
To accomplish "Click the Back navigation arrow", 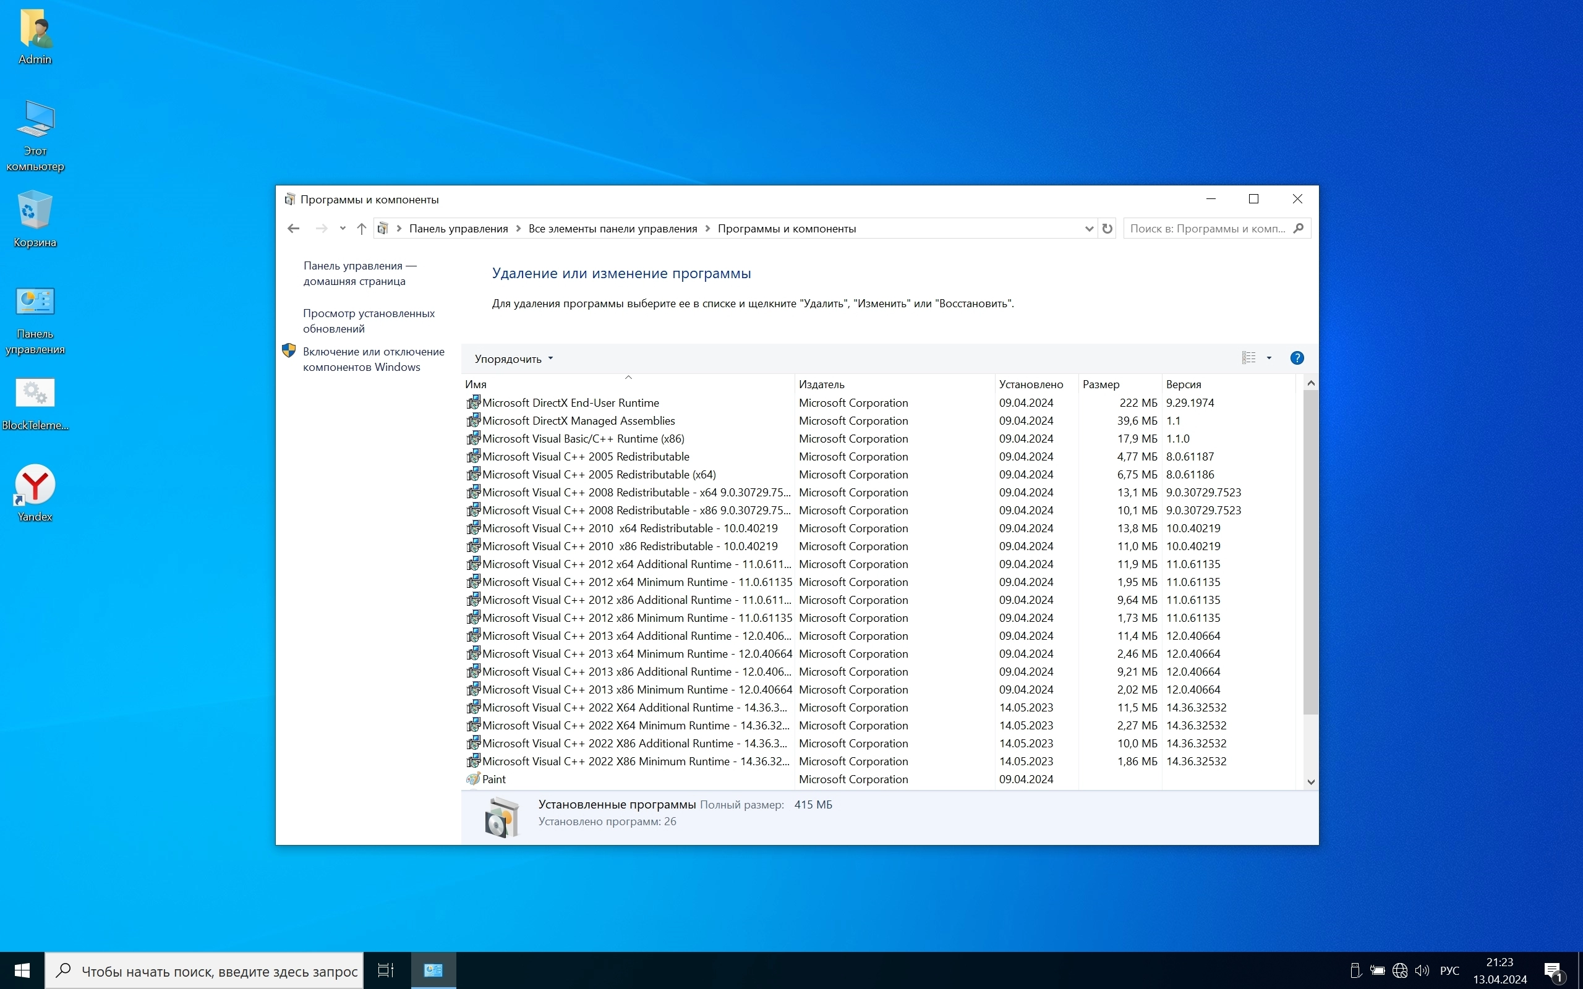I will (293, 228).
